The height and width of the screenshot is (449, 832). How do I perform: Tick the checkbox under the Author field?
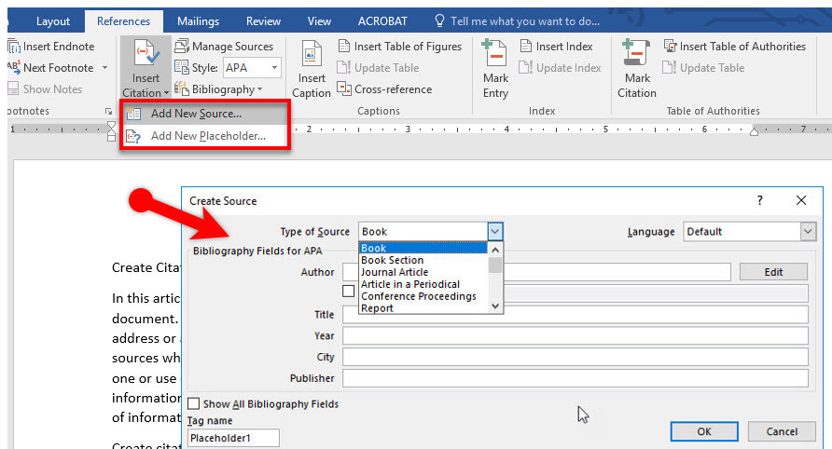coord(349,291)
